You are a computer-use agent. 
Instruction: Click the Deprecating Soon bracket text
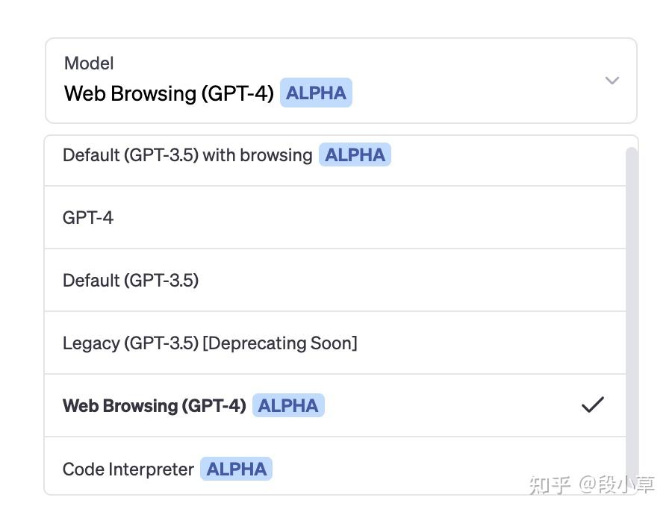(x=279, y=343)
